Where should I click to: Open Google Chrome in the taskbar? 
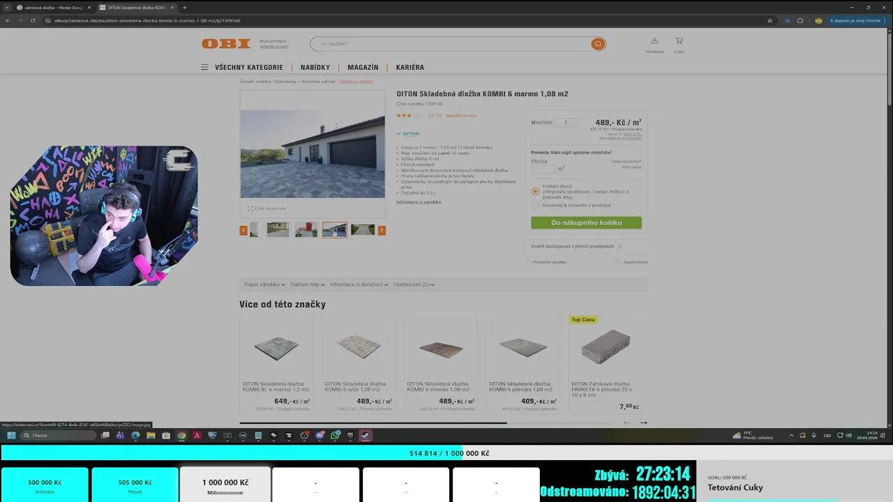coord(181,436)
